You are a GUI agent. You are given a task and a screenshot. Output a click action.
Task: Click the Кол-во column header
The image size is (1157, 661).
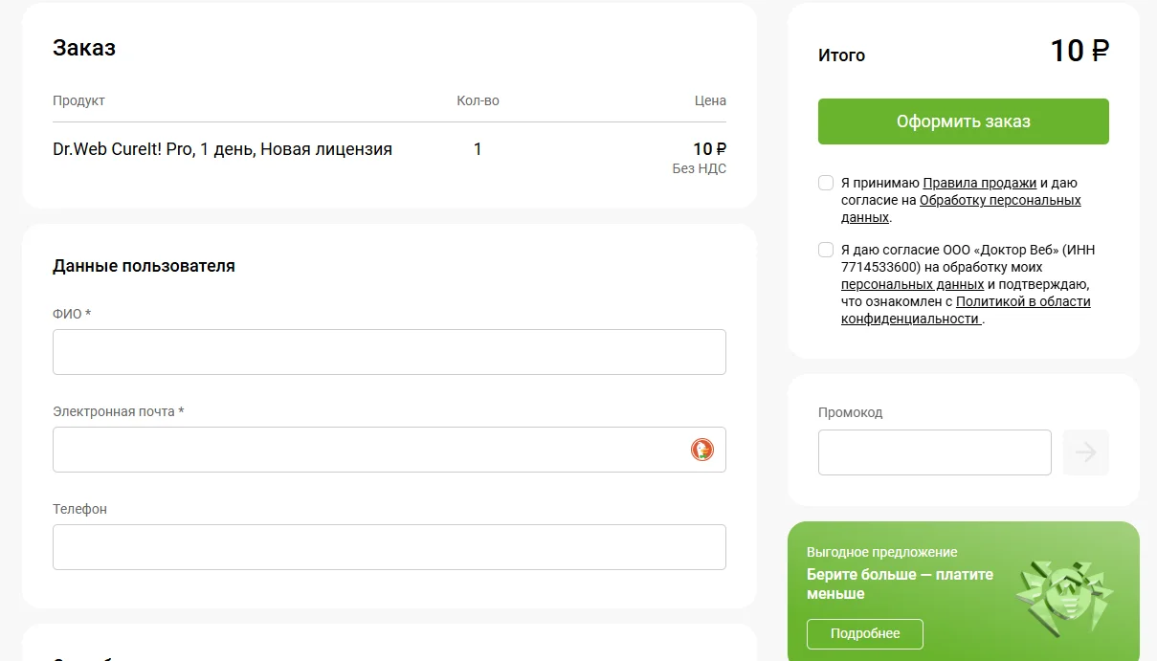(478, 100)
